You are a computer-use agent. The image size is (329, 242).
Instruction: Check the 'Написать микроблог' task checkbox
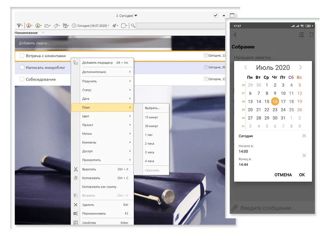click(x=22, y=67)
